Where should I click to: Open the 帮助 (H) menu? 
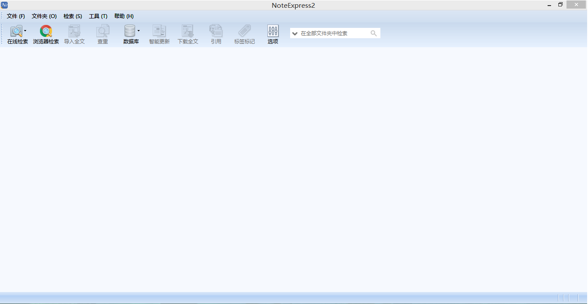click(124, 16)
